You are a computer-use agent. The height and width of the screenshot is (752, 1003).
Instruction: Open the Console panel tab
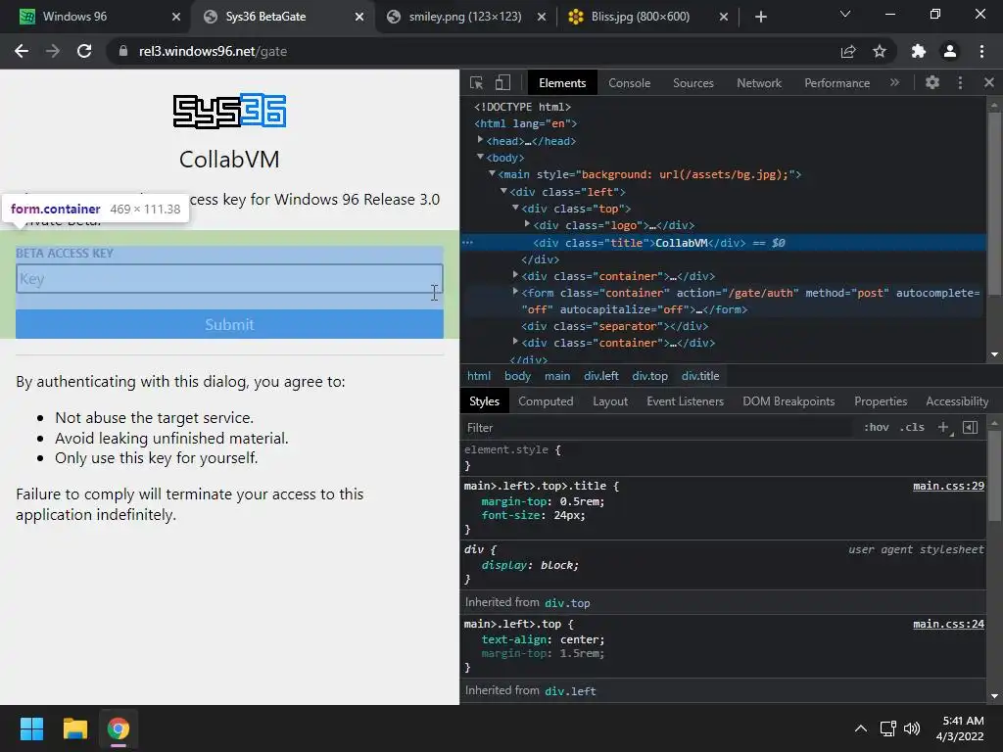630,83
